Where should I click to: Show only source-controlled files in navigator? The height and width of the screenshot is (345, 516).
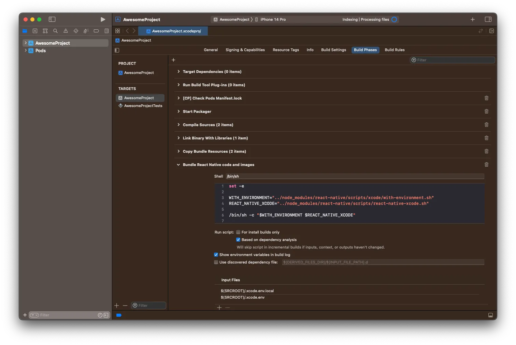pyautogui.click(x=106, y=315)
